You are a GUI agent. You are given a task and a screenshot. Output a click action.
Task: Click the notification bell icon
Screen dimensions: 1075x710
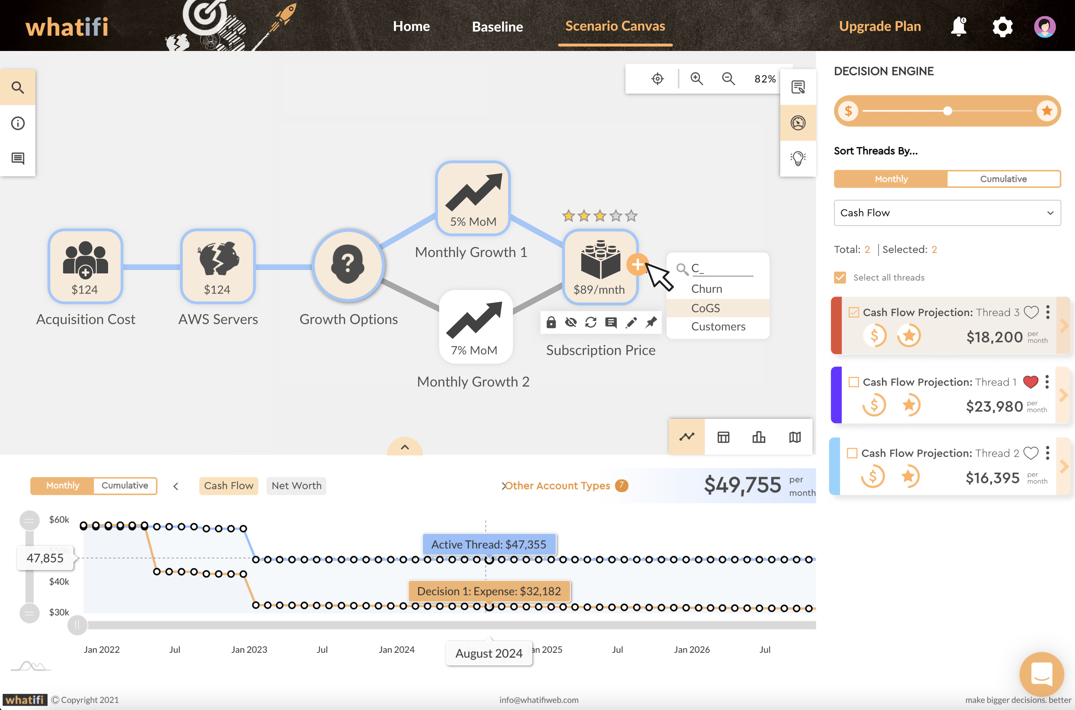tap(958, 26)
